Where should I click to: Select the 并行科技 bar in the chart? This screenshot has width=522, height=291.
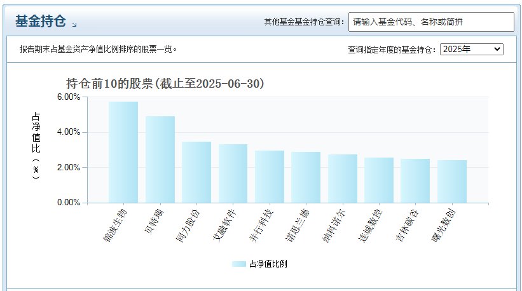pyautogui.click(x=270, y=177)
